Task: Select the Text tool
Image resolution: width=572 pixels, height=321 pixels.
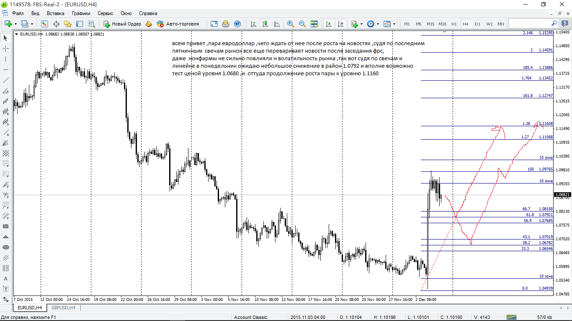Action: tap(6, 279)
